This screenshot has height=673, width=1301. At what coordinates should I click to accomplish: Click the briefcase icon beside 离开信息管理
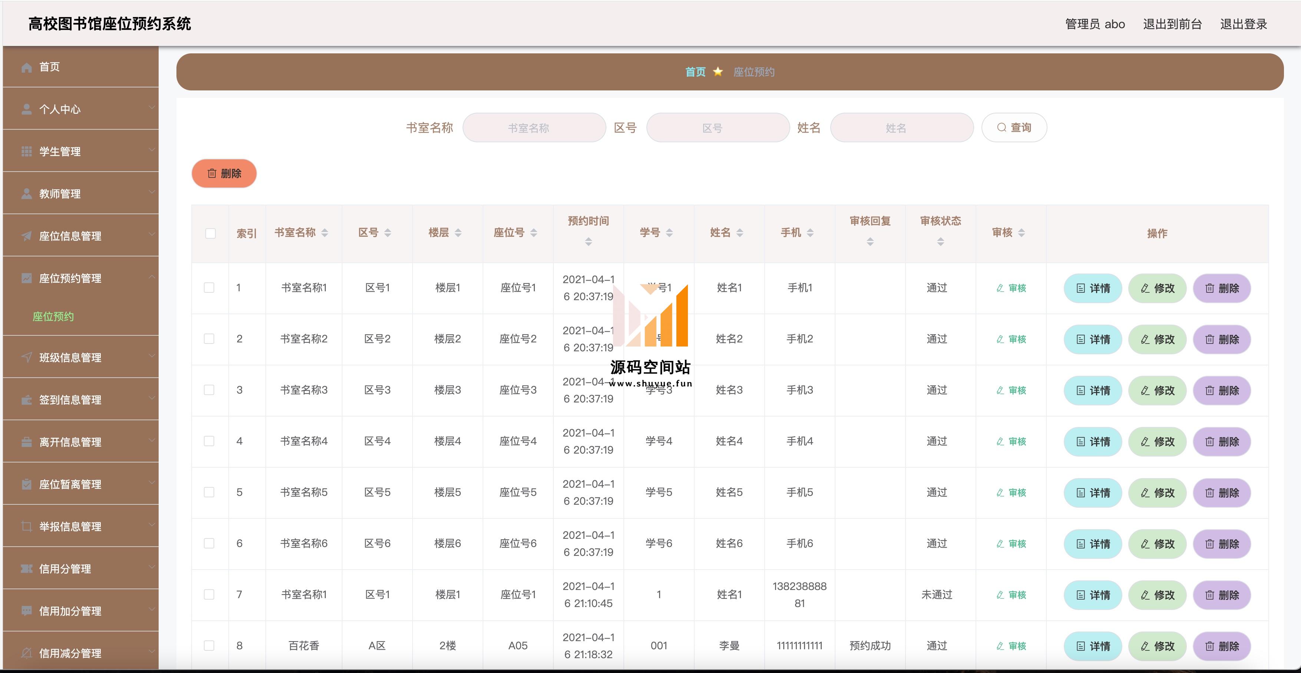click(27, 442)
